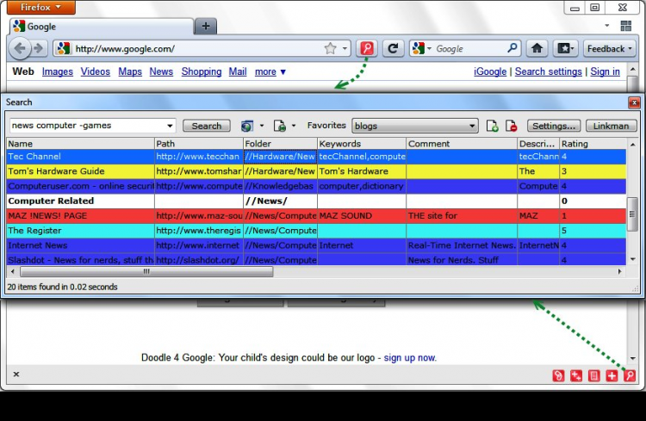The image size is (646, 421).
Task: Select the Internet News result row
Action: [x=316, y=245]
